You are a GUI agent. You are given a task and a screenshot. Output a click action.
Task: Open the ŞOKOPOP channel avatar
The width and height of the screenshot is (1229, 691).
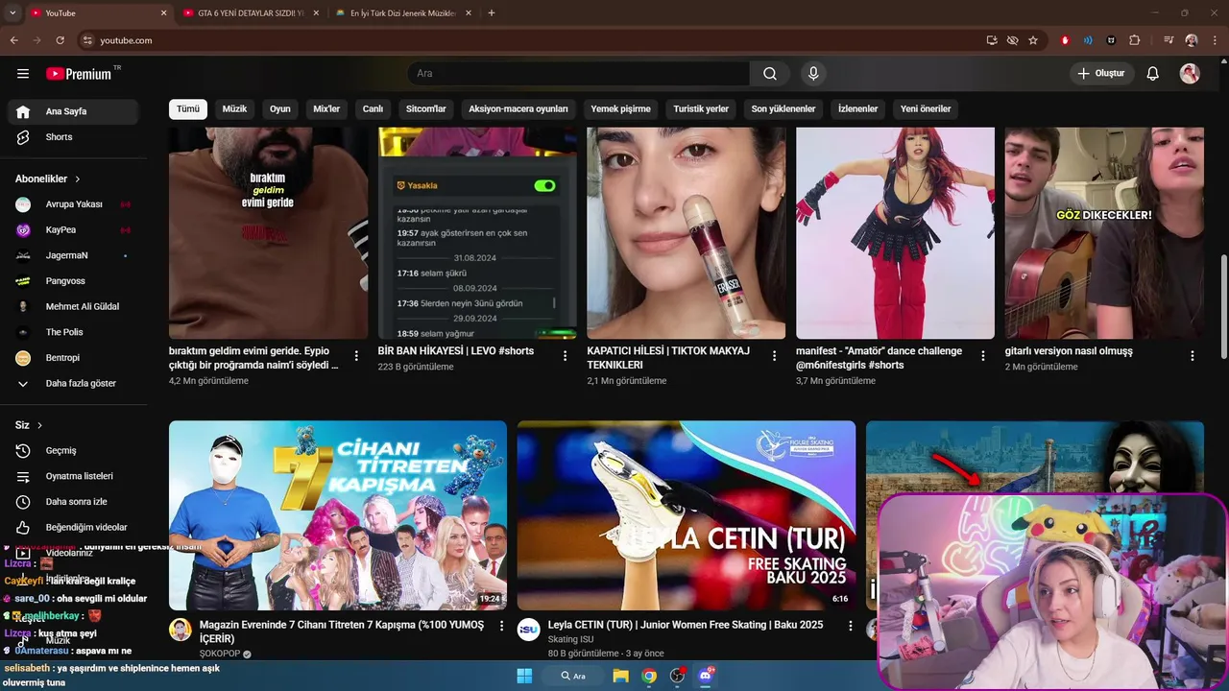pyautogui.click(x=181, y=630)
